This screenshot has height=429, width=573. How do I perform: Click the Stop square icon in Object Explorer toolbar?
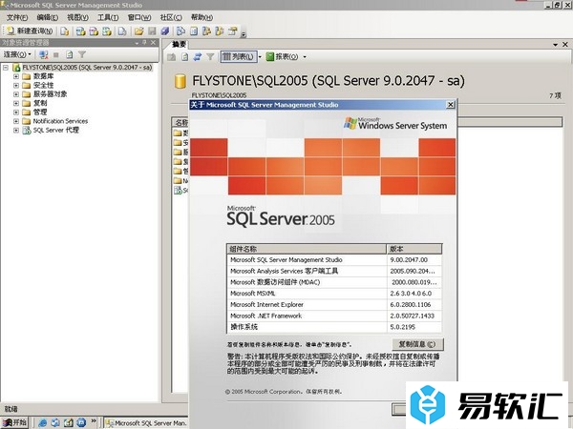click(x=56, y=54)
